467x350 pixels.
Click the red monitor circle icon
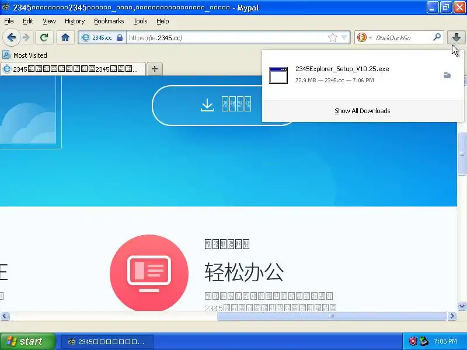[149, 273]
